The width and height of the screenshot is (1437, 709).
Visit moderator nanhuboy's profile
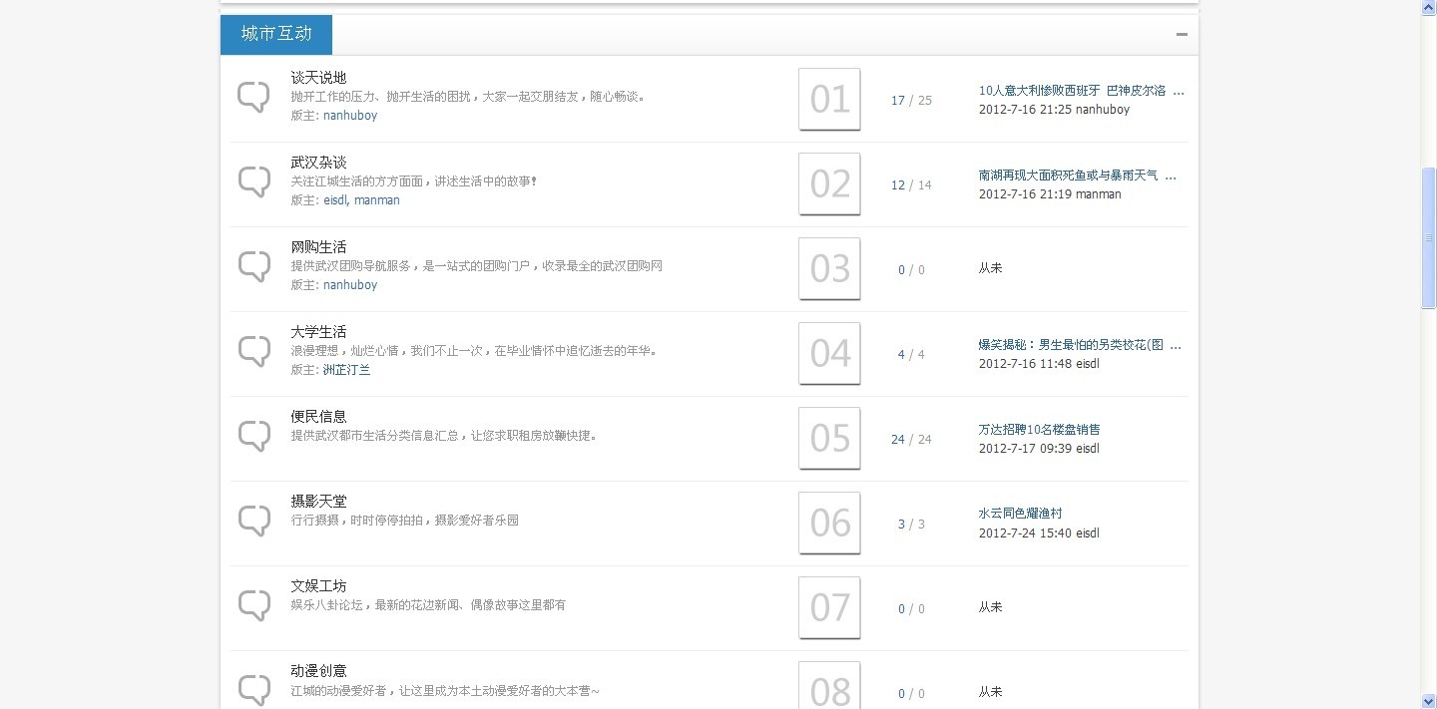350,115
